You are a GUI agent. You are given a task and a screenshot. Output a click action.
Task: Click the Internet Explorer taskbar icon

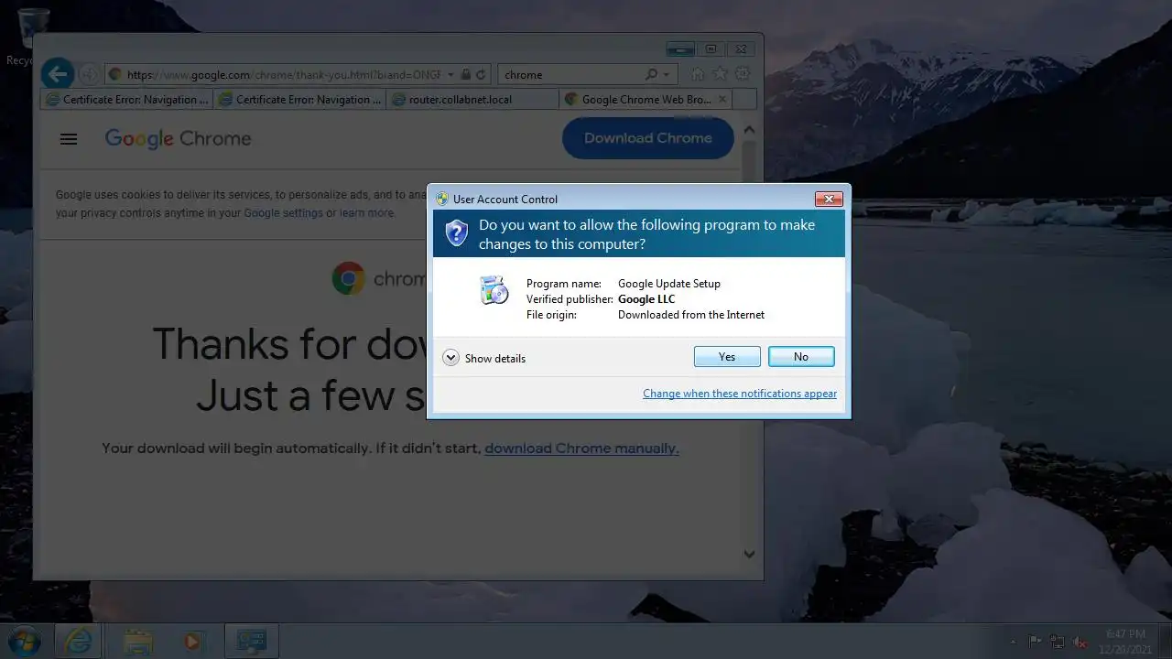pos(79,641)
